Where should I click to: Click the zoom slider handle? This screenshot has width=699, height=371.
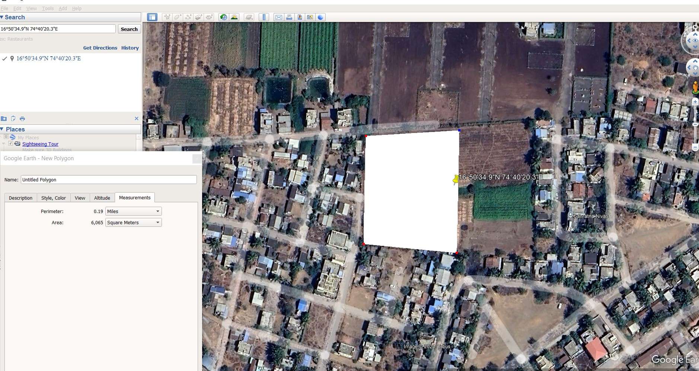(695, 124)
